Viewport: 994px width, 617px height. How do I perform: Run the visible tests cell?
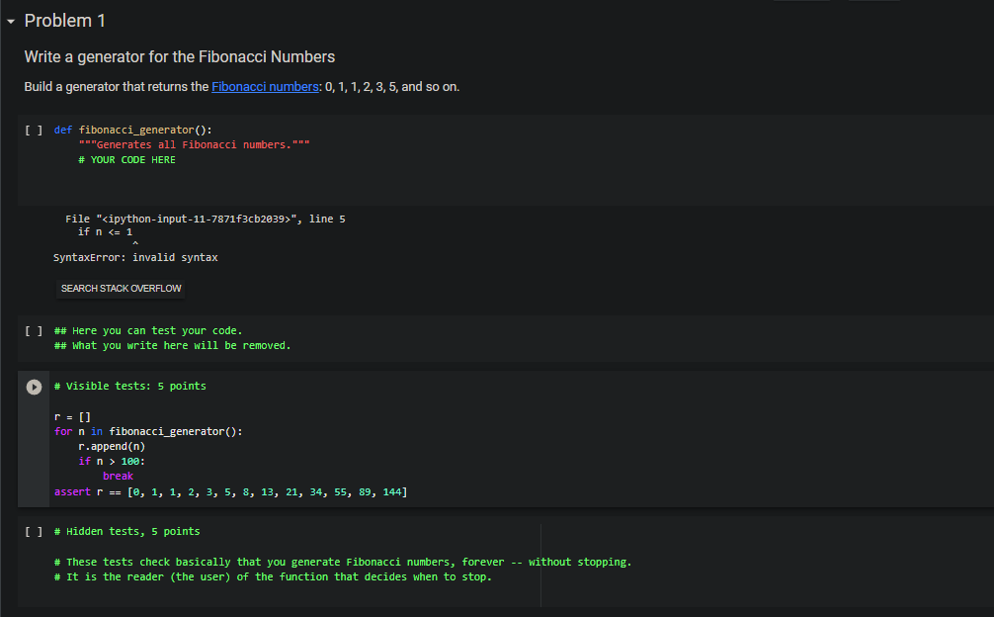(x=34, y=387)
